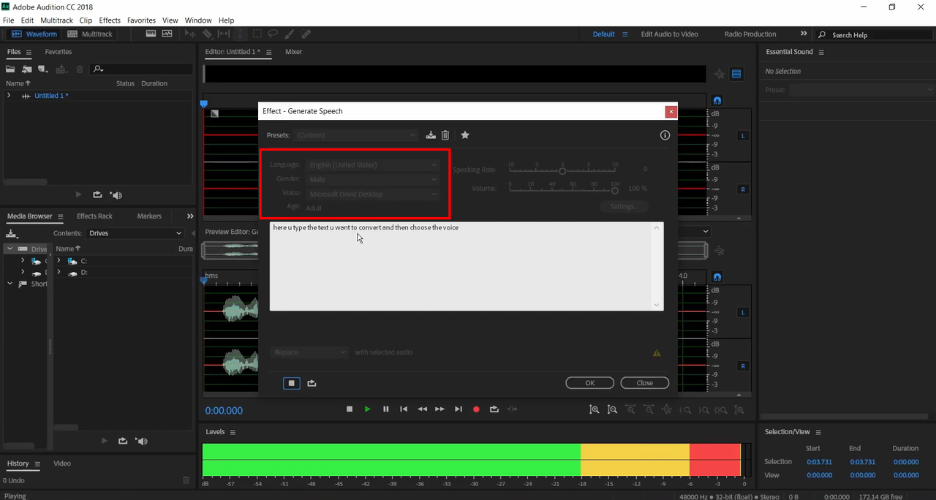The width and height of the screenshot is (936, 500).
Task: Select the Marquee Selection tool
Action: 257,34
